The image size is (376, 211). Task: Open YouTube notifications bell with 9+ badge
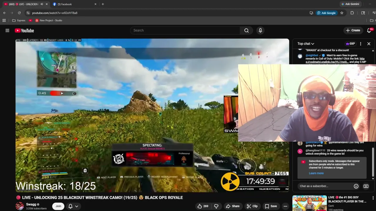coord(369,30)
